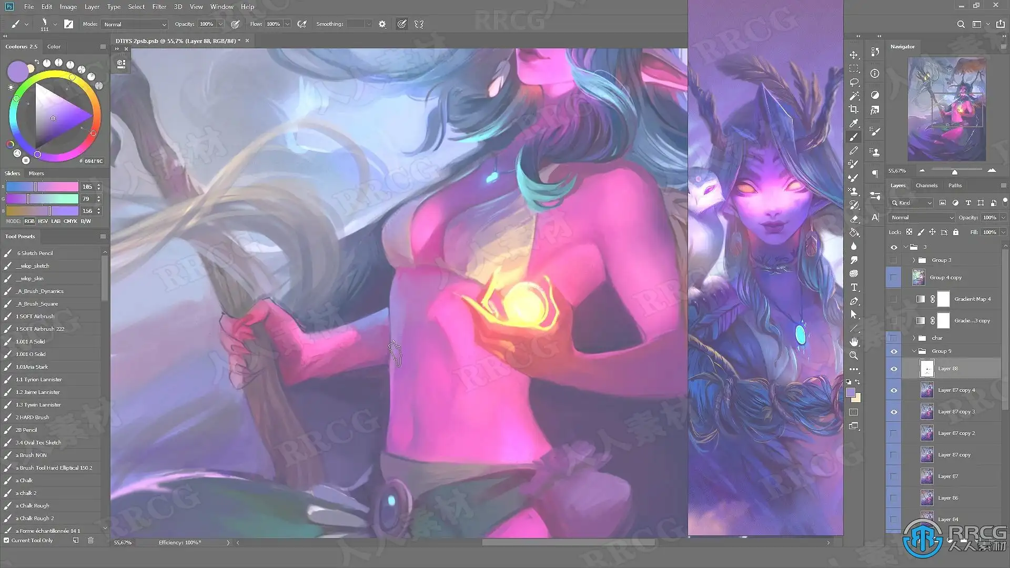
Task: Select the Magic Wand tool
Action: pos(854,96)
